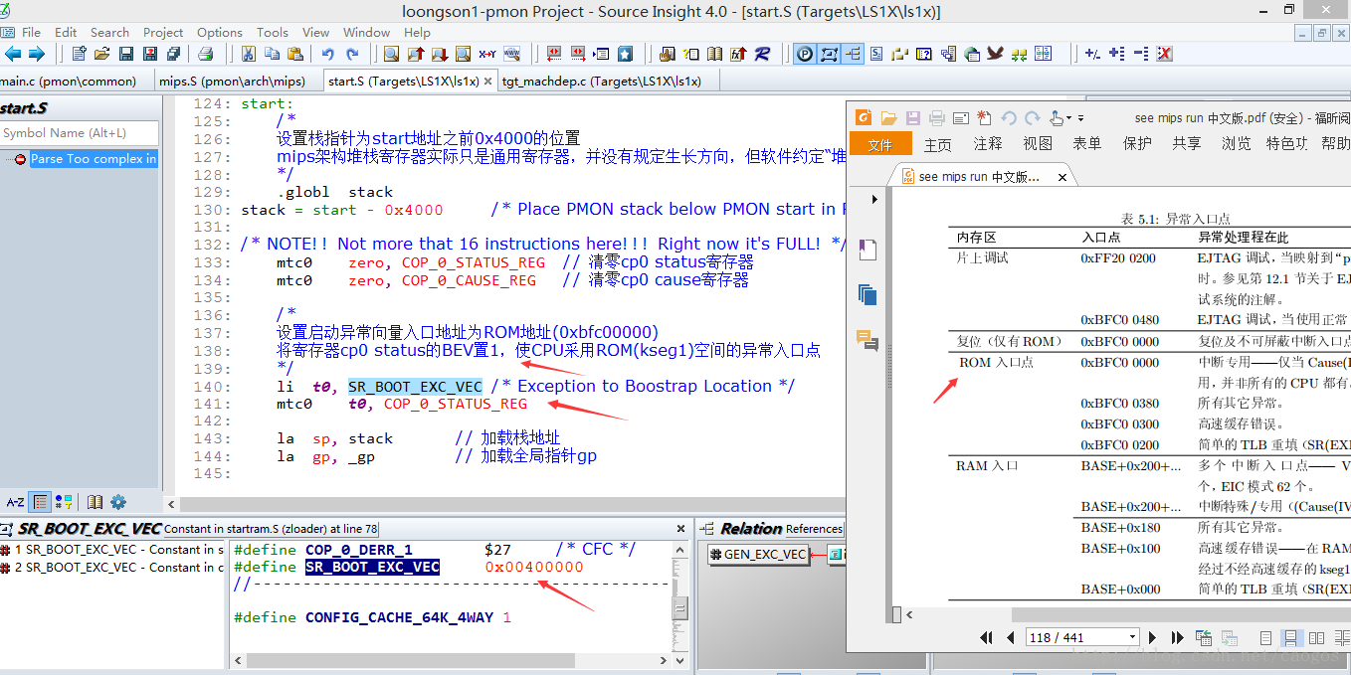The image size is (1351, 675).
Task: Save the current file with the floppy icon
Action: pos(126,54)
